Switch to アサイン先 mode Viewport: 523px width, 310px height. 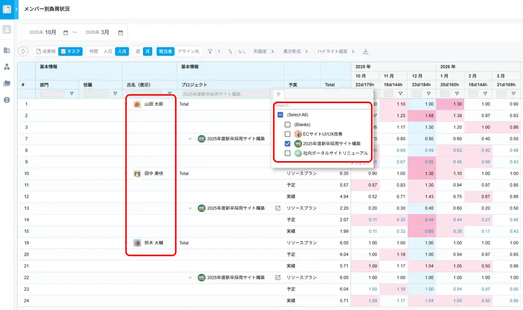188,51
